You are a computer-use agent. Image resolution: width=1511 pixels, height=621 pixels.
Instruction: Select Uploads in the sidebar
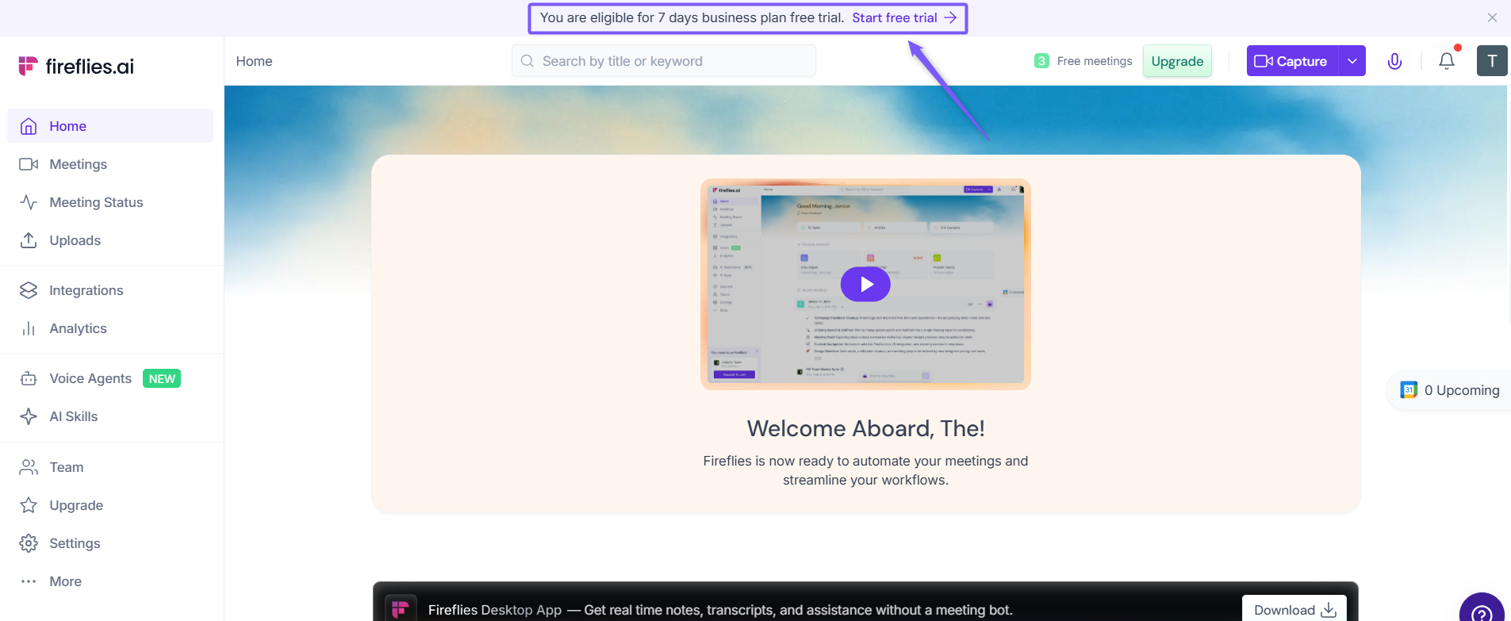(110, 240)
